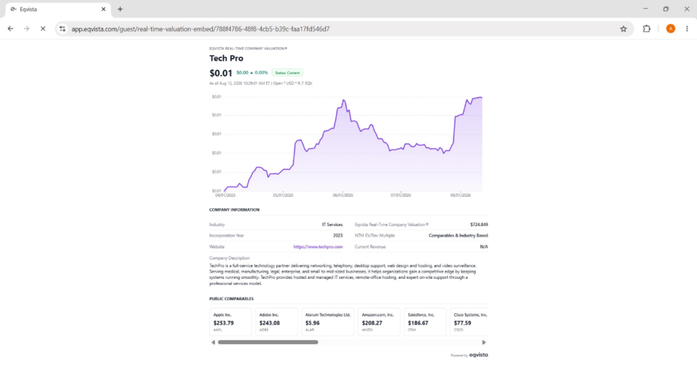This screenshot has width=697, height=366.
Task: Open the Extensions puzzle icon
Action: coord(647,29)
